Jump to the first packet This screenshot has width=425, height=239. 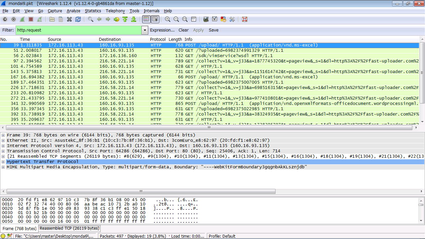point(125,19)
